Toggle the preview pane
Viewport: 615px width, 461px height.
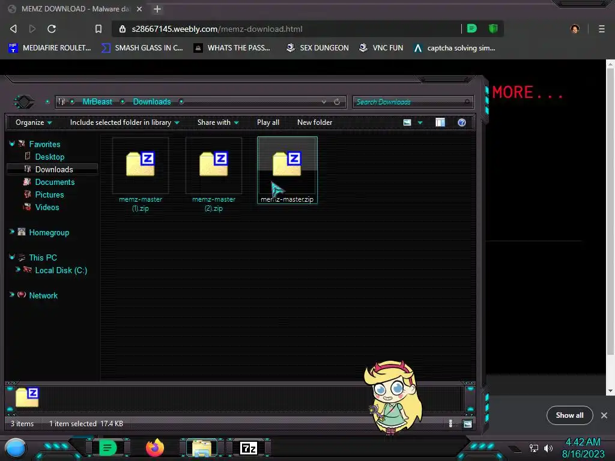point(440,122)
